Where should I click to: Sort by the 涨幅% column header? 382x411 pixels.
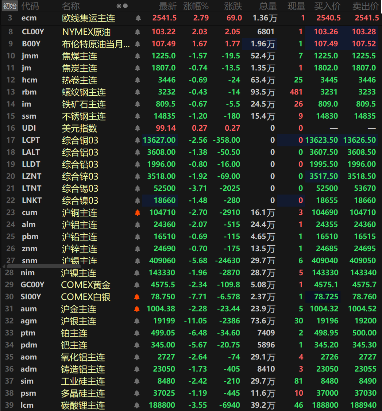click(196, 6)
